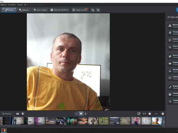Select the aurora mountains thumbnail

click(x=72, y=121)
